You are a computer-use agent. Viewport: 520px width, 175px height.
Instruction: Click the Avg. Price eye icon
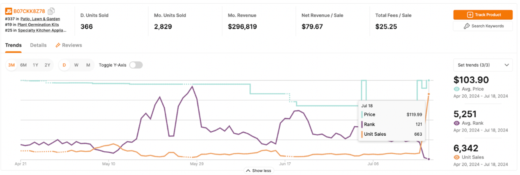point(456,89)
